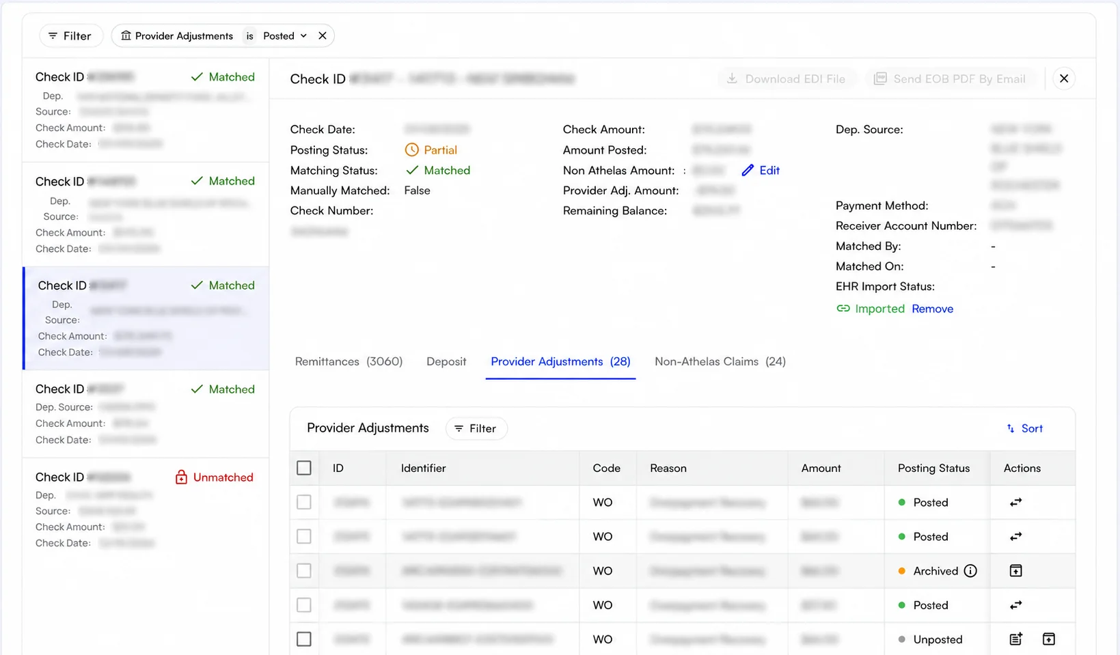The height and width of the screenshot is (655, 1120).
Task: Click Archived status label
Action: pos(935,571)
